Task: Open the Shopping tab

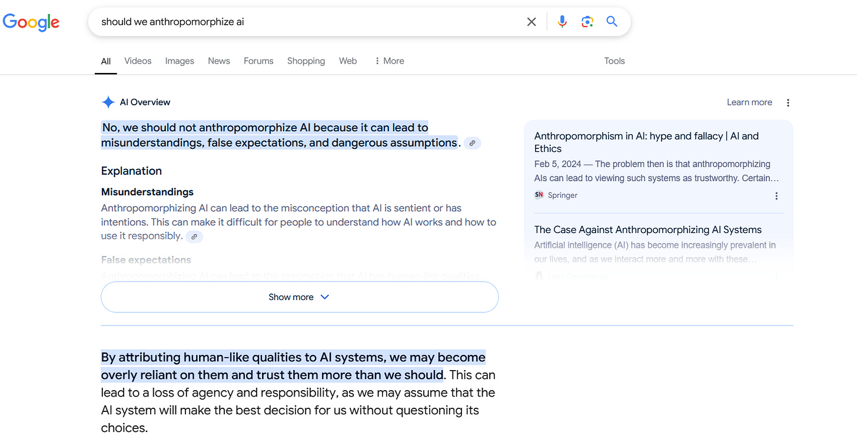Action: [306, 61]
